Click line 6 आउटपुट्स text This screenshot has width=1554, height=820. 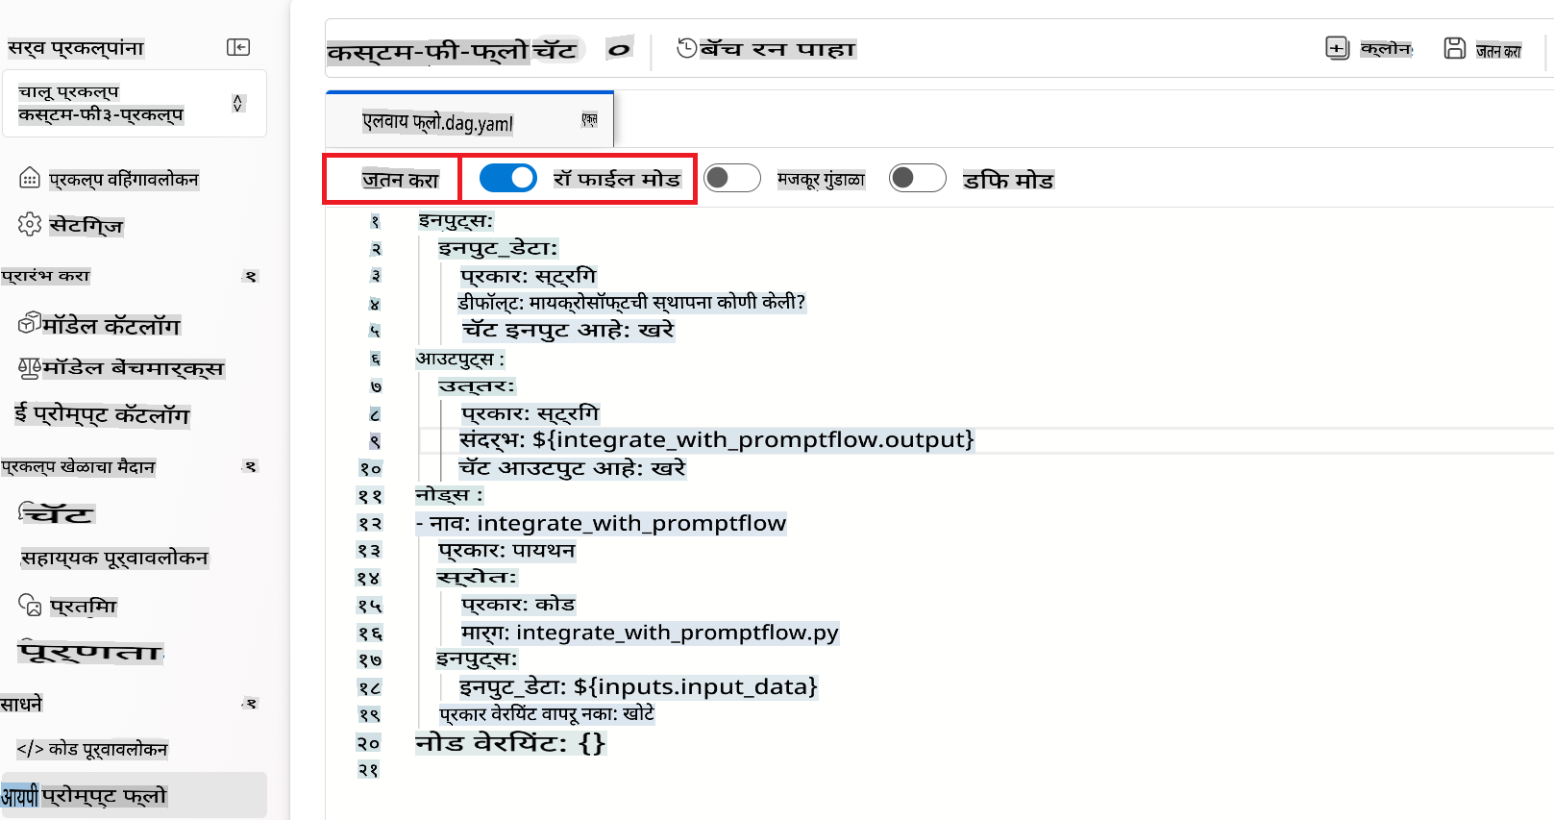tap(459, 359)
